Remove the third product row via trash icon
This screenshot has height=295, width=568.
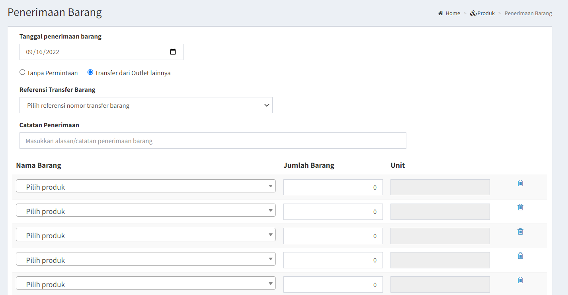click(520, 231)
